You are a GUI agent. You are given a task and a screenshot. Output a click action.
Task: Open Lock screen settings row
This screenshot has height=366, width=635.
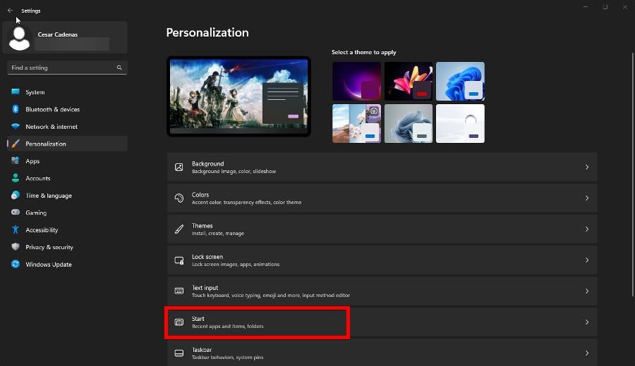(x=382, y=260)
